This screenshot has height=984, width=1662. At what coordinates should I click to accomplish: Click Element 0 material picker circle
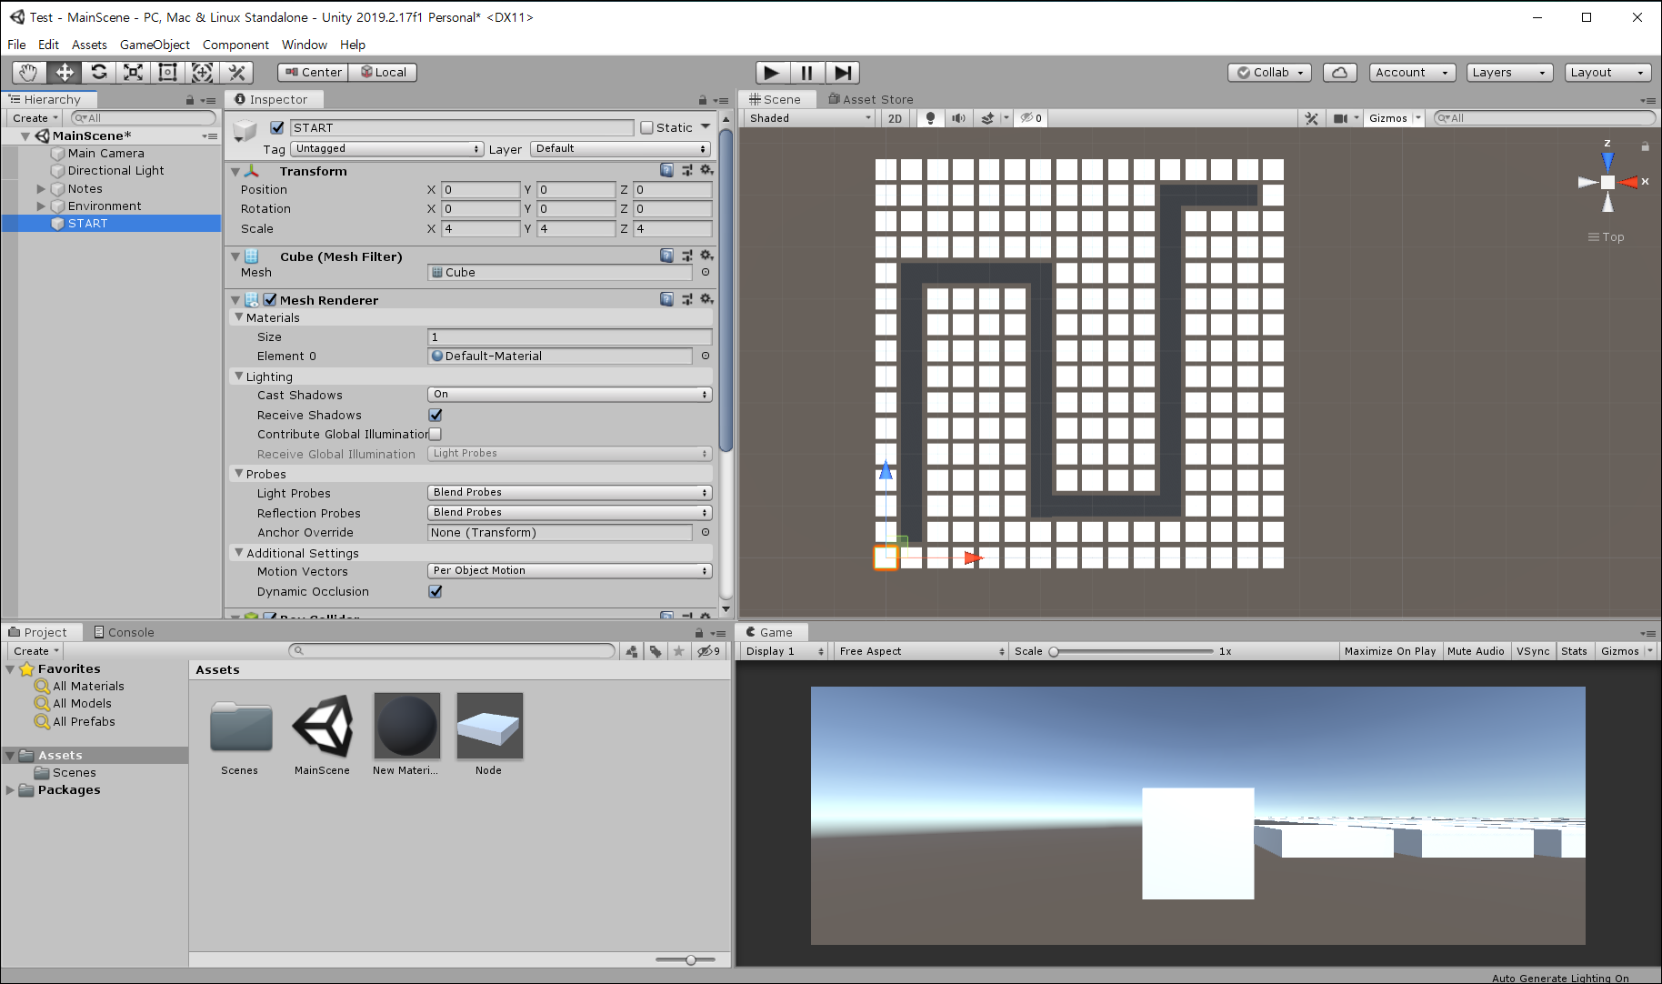(706, 356)
